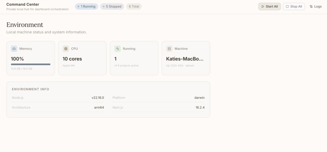327x152 pixels.
Task: Click the CPU chip icon
Action: tap(66, 49)
